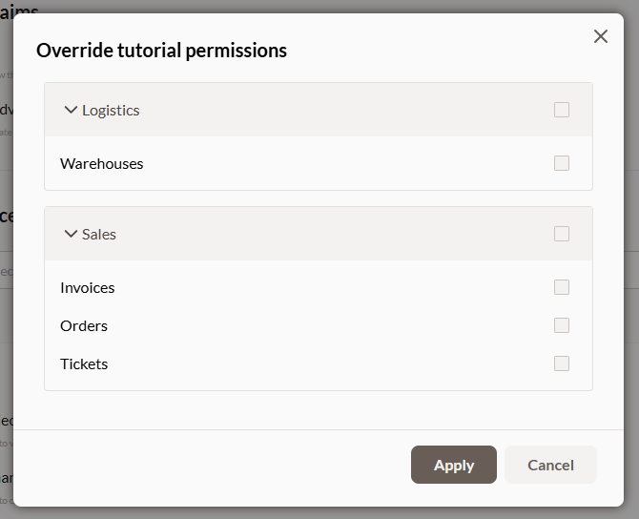Enable the Warehouses permission checkbox

pyautogui.click(x=562, y=163)
